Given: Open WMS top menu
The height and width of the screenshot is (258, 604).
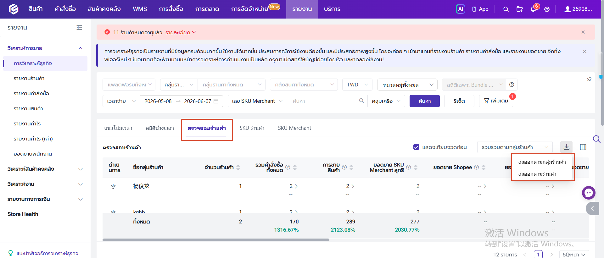Looking at the screenshot, I should coord(140,9).
